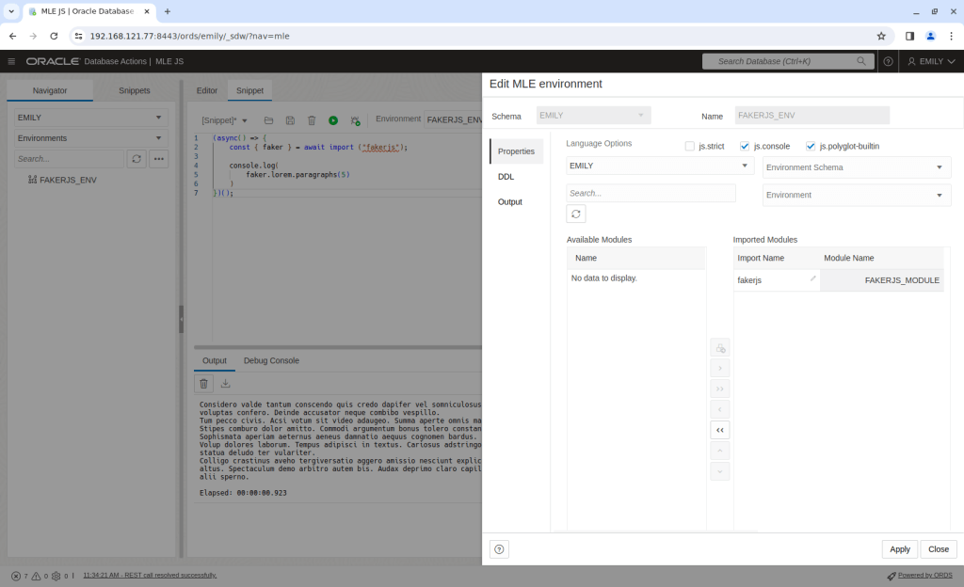The image size is (964, 587).
Task: Uncheck the js.console option
Action: [x=745, y=147]
